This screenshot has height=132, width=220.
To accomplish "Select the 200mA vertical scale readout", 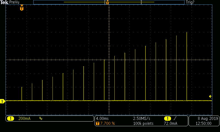I will click(x=24, y=119).
